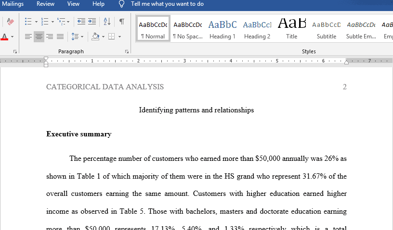Switch to the View tab
The height and width of the screenshot is (230, 393).
[73, 4]
